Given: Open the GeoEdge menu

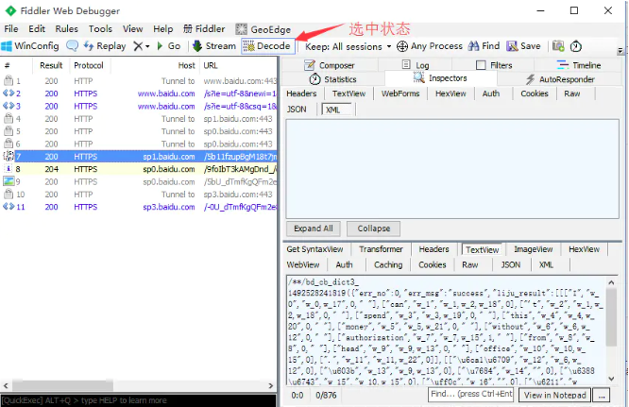Looking at the screenshot, I should 263,29.
